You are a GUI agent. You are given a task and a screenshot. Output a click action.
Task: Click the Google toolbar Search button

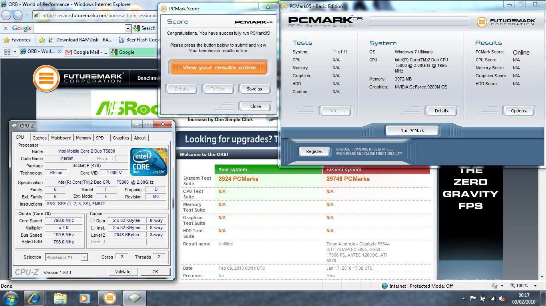(144, 28)
